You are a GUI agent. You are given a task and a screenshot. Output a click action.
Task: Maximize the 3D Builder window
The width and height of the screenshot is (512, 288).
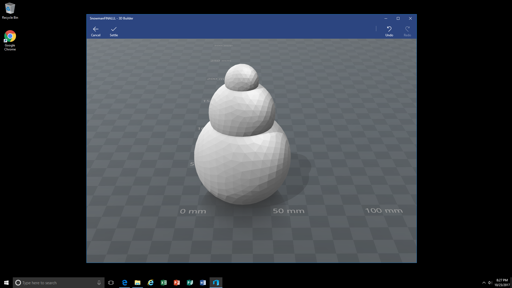(x=398, y=18)
